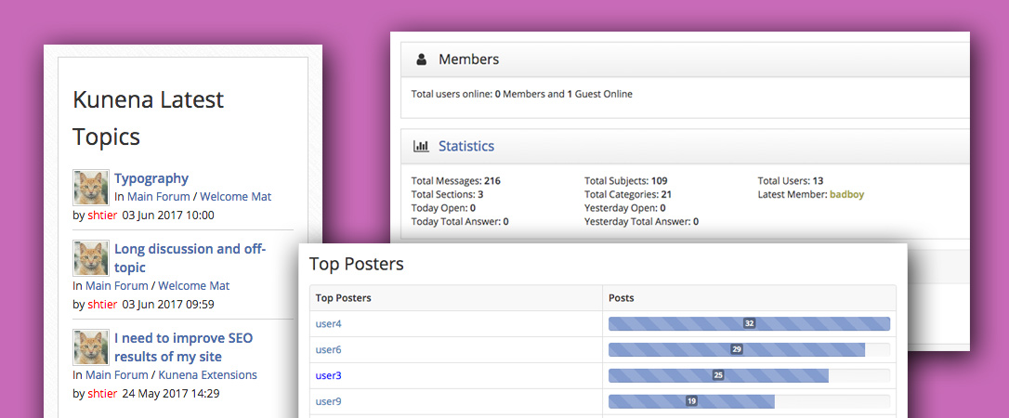Open Main Forum link under Typography
Image resolution: width=1009 pixels, height=418 pixels.
pyautogui.click(x=158, y=197)
